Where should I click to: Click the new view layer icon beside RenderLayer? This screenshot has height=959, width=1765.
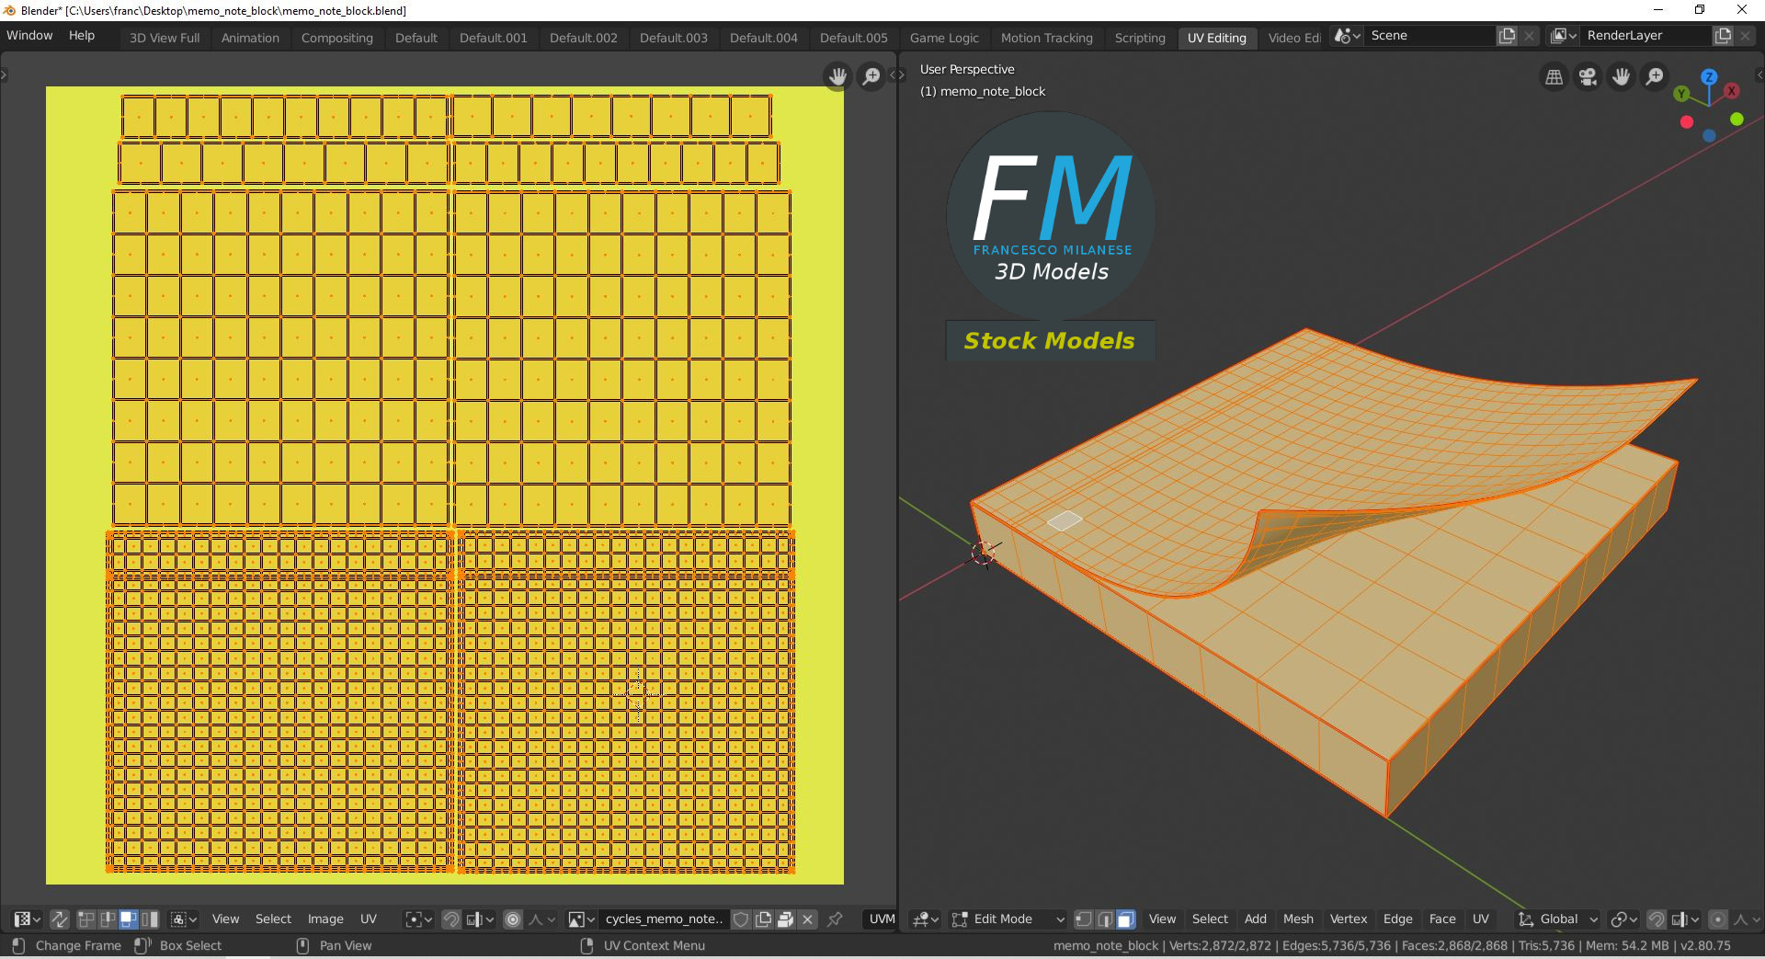click(x=1723, y=36)
